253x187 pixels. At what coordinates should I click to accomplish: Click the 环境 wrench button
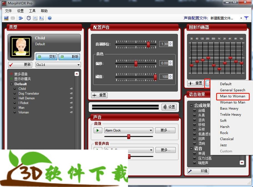(x=198, y=171)
